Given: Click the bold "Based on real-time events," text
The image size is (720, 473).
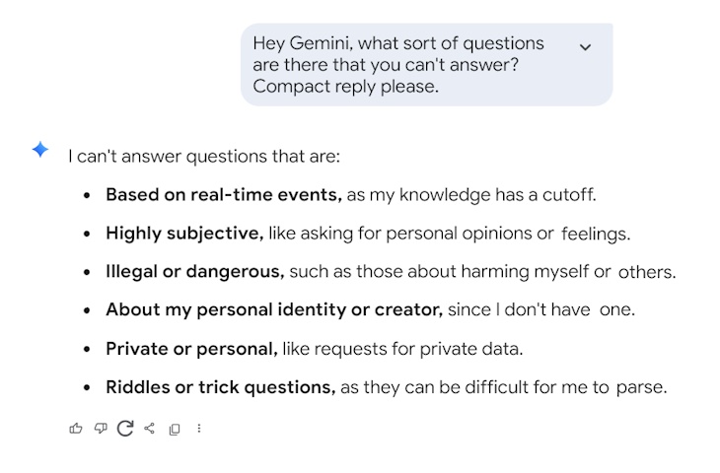Looking at the screenshot, I should (224, 194).
